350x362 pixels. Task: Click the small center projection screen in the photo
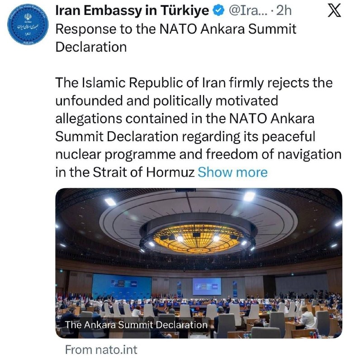pos(207,286)
